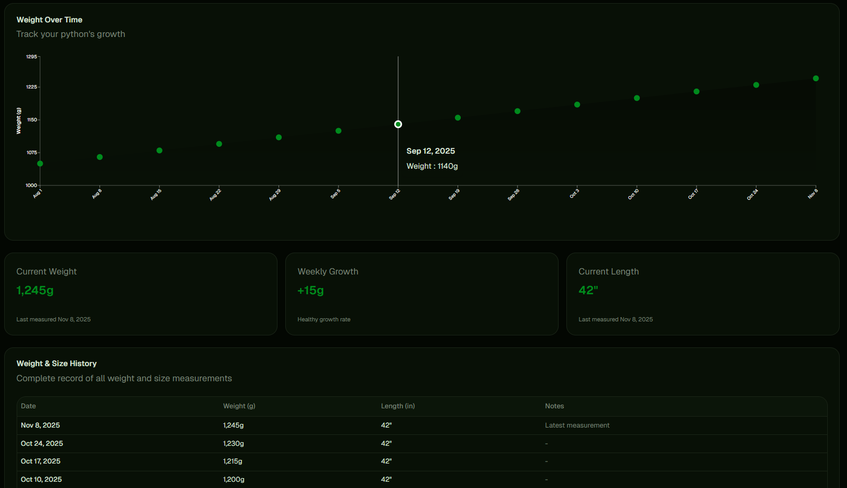Image resolution: width=847 pixels, height=488 pixels.
Task: Click the Weight Over Time chart title
Action: coord(49,19)
